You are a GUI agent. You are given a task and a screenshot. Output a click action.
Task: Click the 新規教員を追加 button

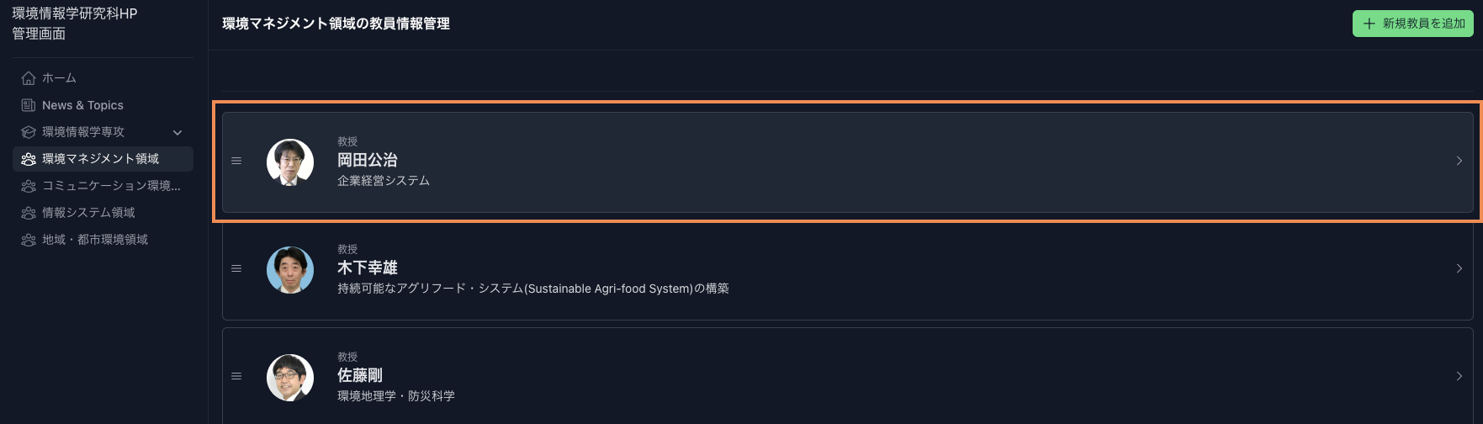[x=1412, y=24]
